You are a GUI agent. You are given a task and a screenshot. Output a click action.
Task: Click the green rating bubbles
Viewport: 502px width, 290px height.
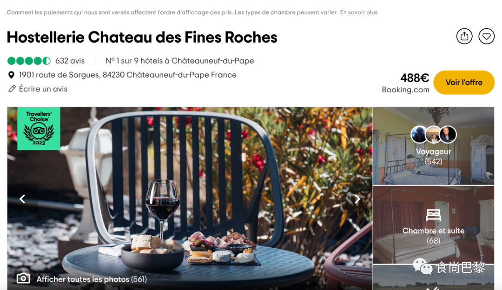point(29,61)
